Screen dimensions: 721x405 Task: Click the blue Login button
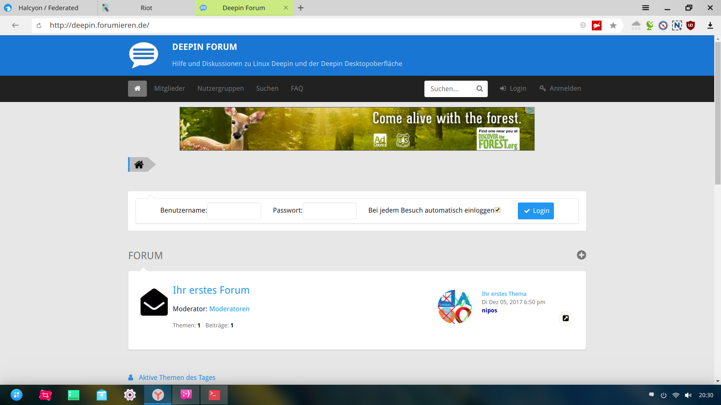535,211
